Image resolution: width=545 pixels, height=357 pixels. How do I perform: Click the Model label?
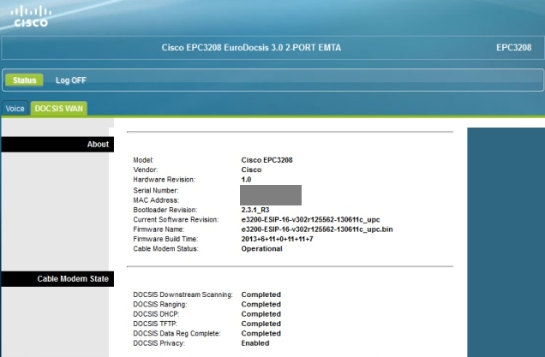[x=143, y=160]
